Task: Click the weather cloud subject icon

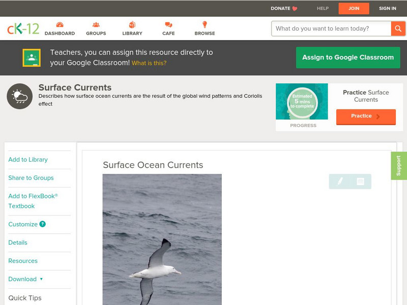Action: click(20, 96)
